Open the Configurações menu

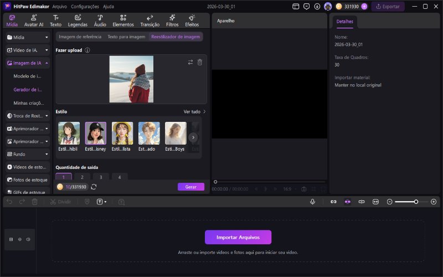point(85,7)
